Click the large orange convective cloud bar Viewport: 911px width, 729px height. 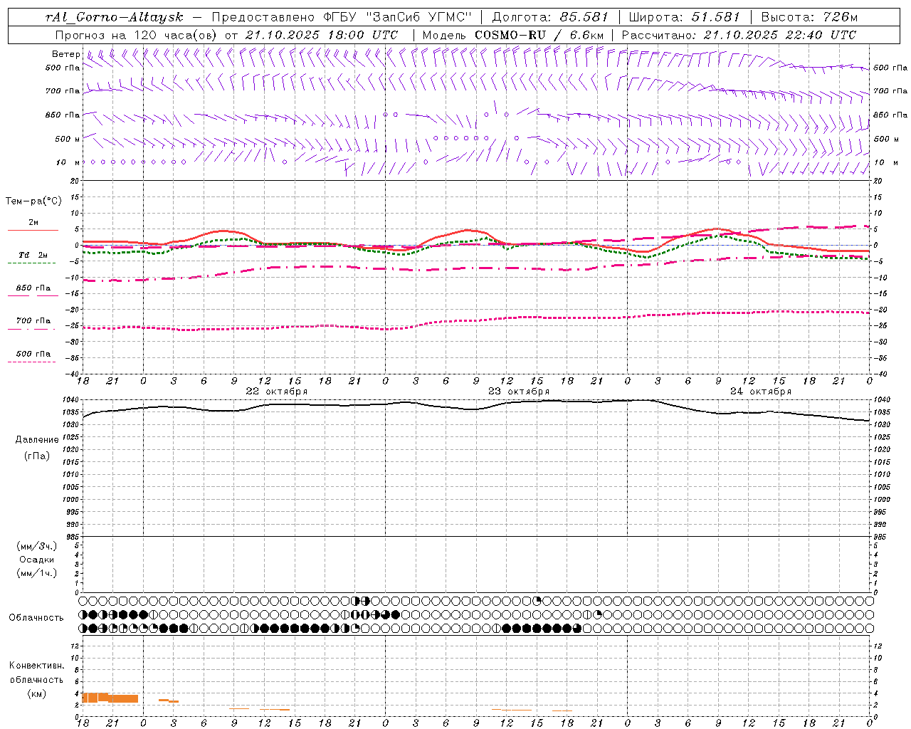click(x=110, y=698)
